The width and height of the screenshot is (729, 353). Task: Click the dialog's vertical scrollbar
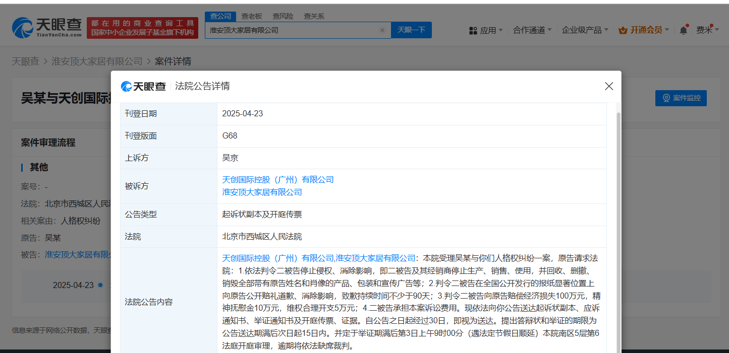pos(619,227)
